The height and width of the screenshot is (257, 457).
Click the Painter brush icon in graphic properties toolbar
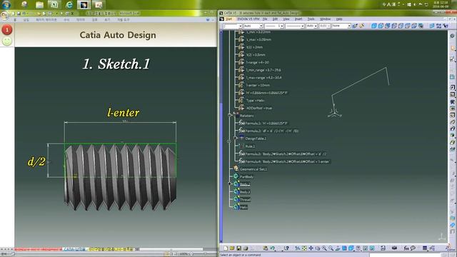(362, 26)
